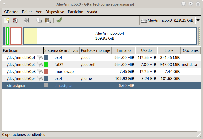Click the key icon on the mmcblk0p1 row

coord(40,57)
